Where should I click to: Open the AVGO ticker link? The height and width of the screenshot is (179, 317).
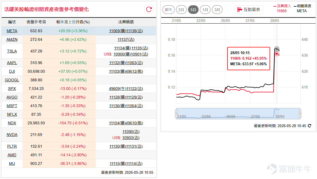point(12,97)
